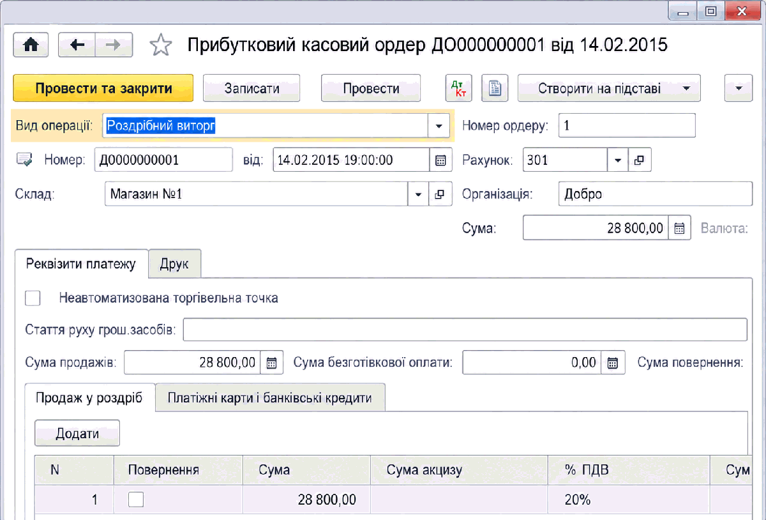Select the Реквізити платежу tab
Viewport: 766px width, 520px height.
pos(81,264)
